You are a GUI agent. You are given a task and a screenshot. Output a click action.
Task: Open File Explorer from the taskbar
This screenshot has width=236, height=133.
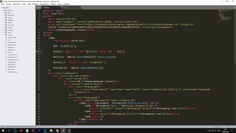point(51,130)
